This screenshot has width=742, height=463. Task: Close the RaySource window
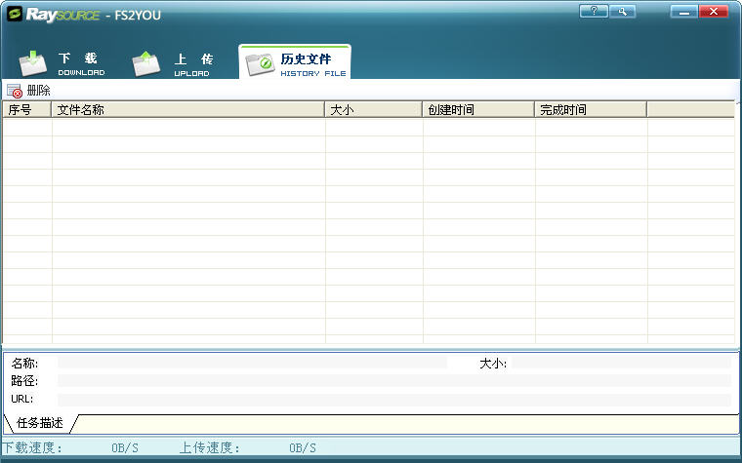(x=715, y=11)
